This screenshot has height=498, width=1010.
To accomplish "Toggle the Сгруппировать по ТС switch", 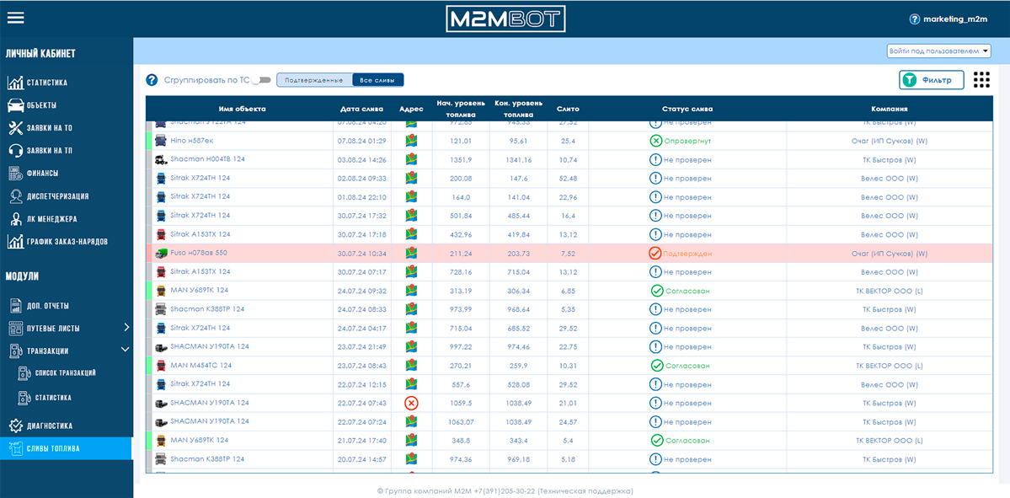I will point(261,80).
